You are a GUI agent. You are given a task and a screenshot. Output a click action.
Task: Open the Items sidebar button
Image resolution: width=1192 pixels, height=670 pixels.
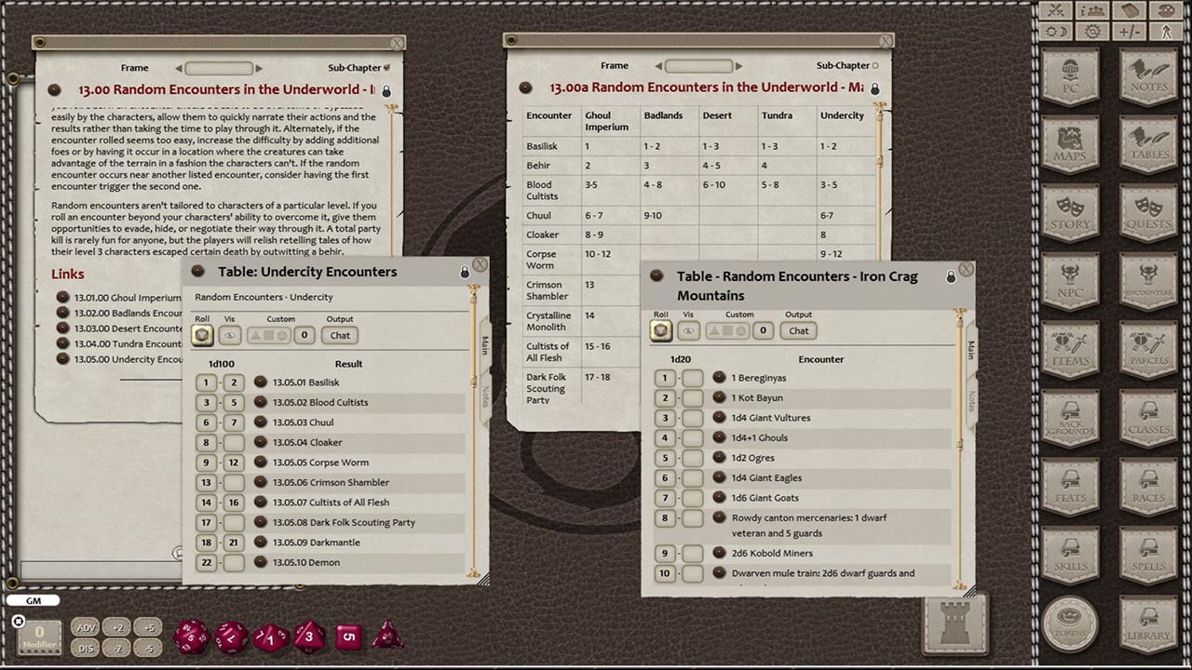1070,351
